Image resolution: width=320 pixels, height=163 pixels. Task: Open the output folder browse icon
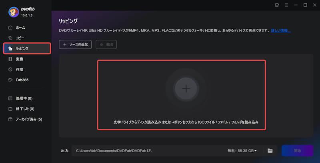click(x=270, y=151)
